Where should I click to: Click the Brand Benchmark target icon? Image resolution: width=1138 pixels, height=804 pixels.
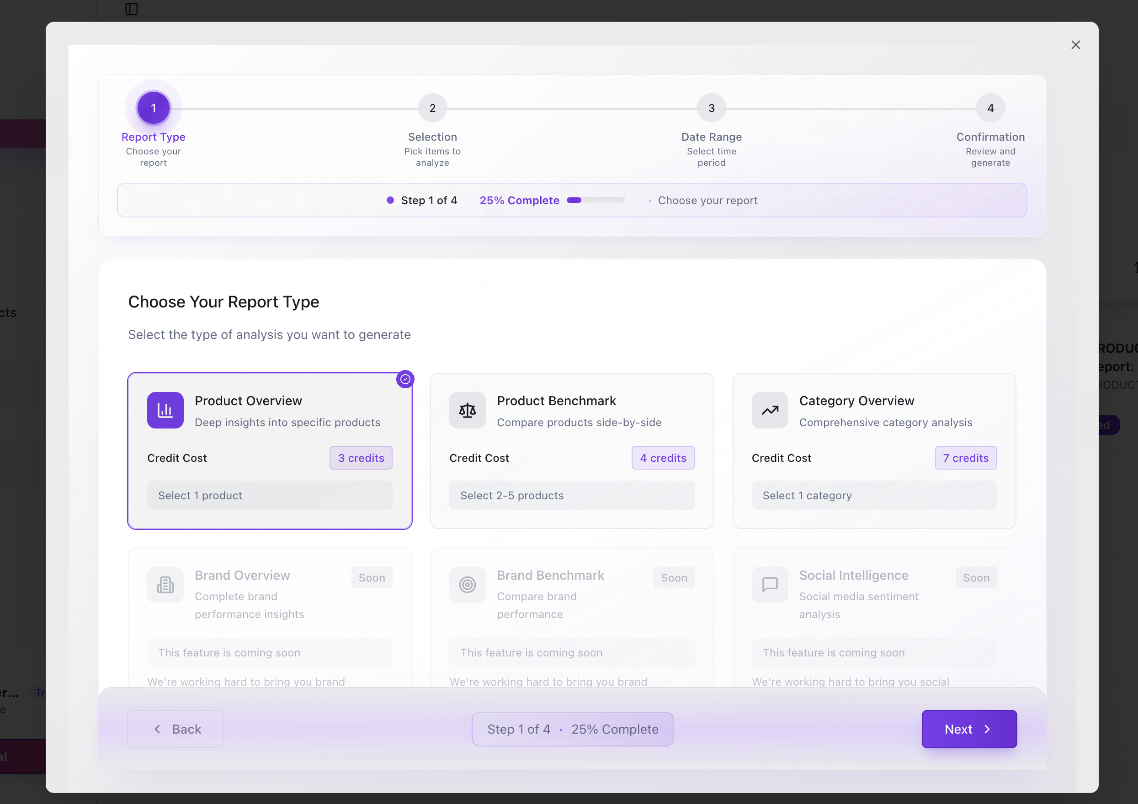(468, 585)
